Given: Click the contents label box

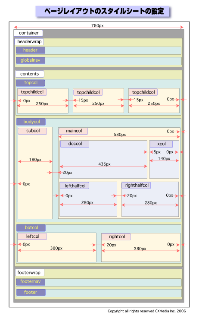Looking at the screenshot, I should (30, 74).
